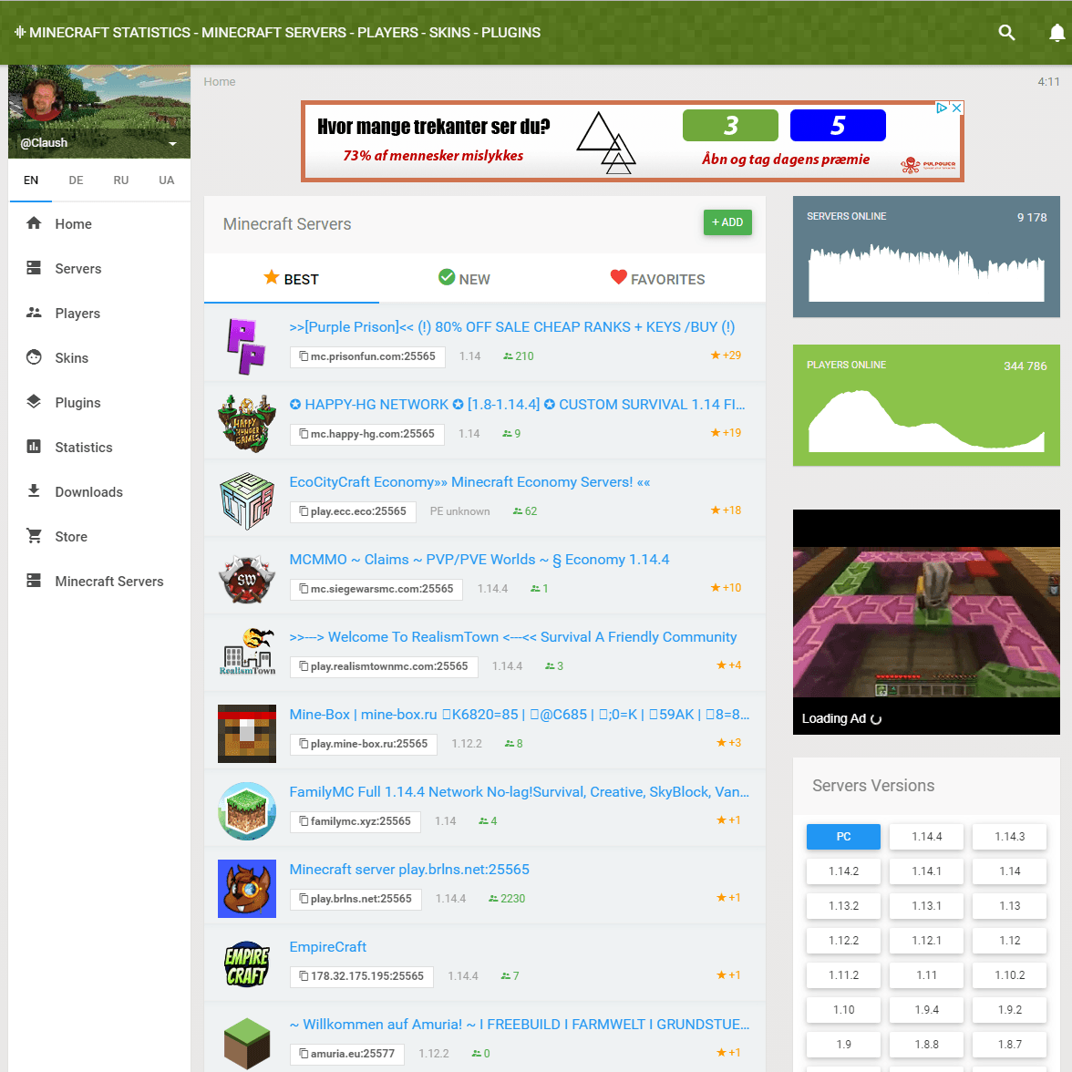This screenshot has height=1072, width=1072.
Task: Click the site logo icon in header
Action: click(20, 32)
